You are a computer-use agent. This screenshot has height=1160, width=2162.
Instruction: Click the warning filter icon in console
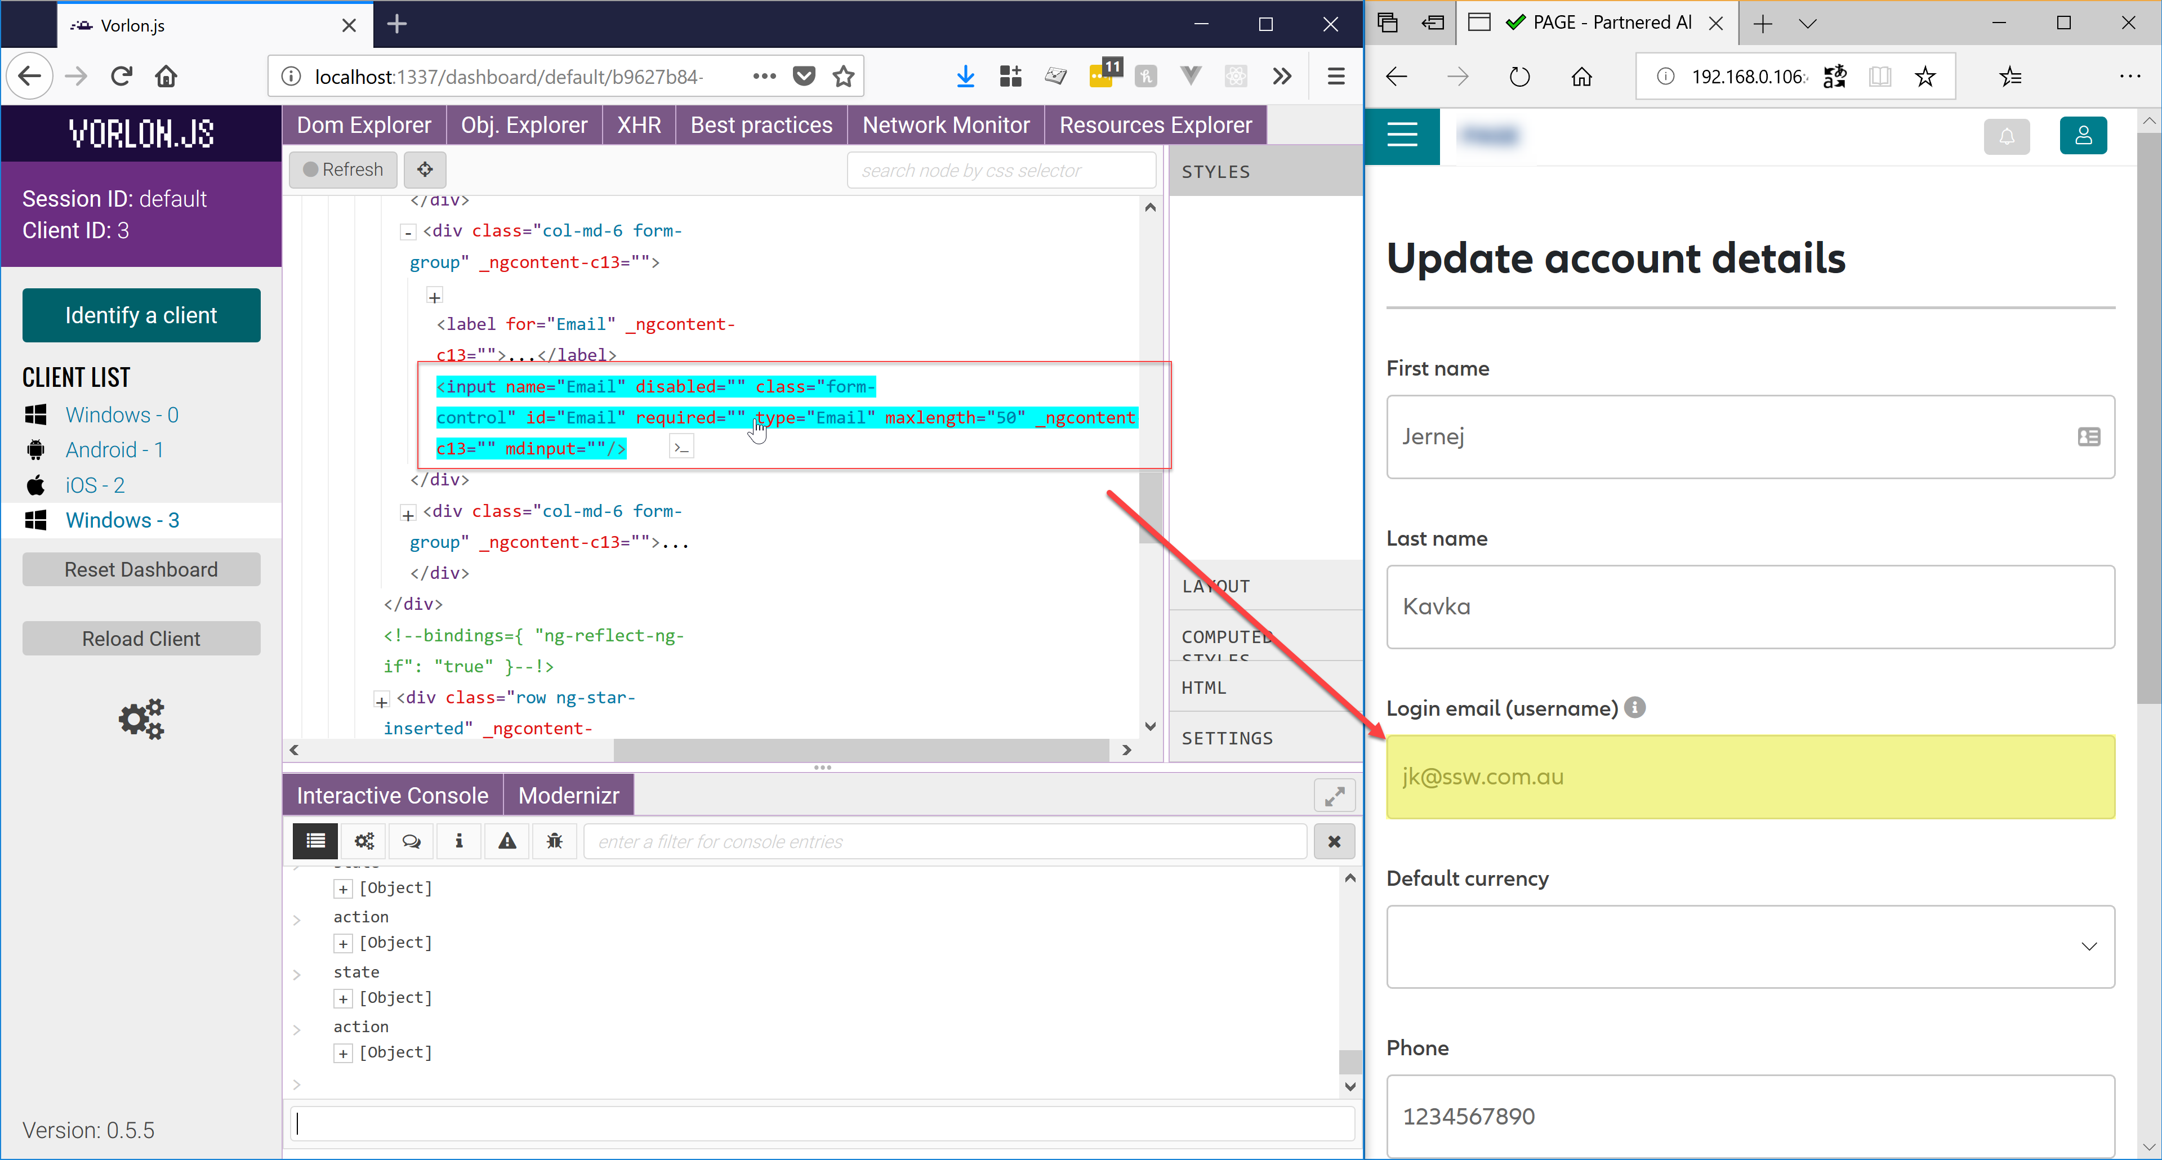507,841
